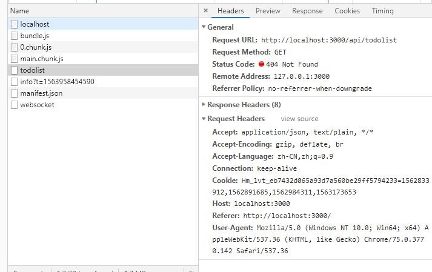The height and width of the screenshot is (272, 432).
Task: Click the Name column header
Action: pyautogui.click(x=19, y=11)
